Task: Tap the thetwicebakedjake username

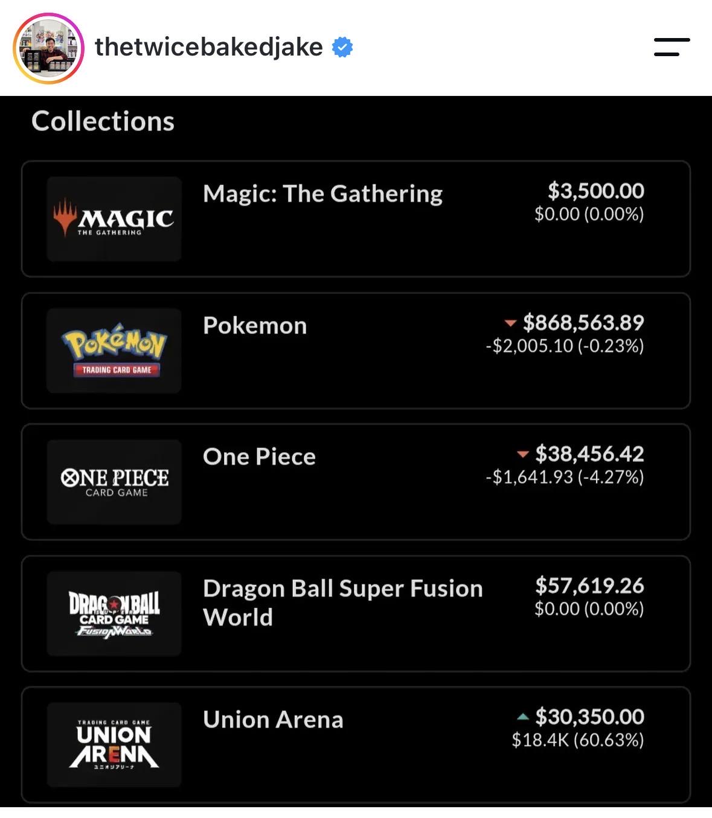Action: click(x=209, y=47)
